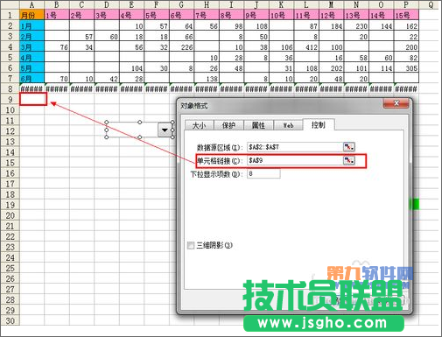
Task: Click the cell containing 226
Action: tap(181, 46)
